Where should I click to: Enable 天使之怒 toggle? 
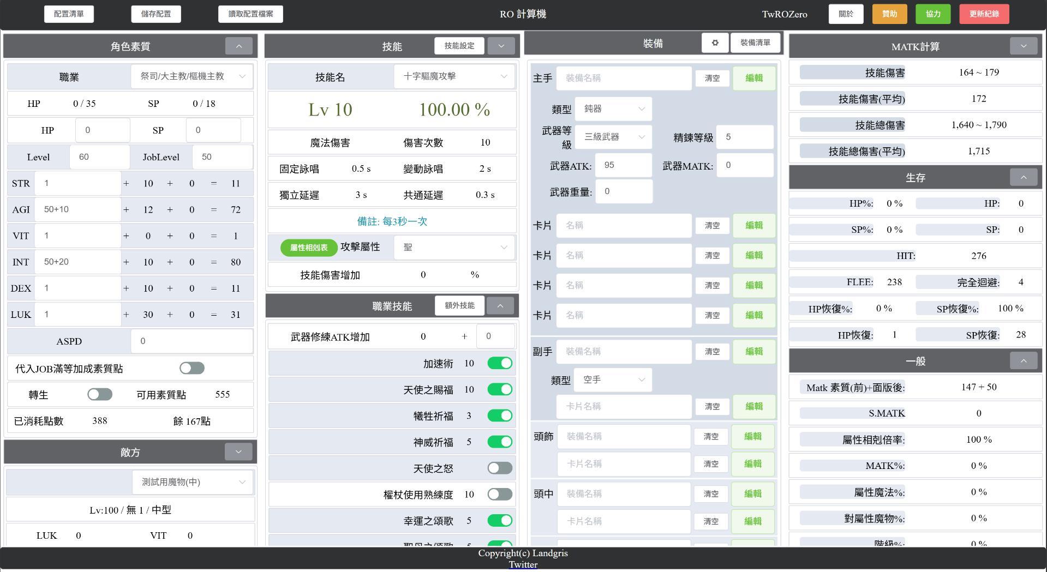(500, 468)
